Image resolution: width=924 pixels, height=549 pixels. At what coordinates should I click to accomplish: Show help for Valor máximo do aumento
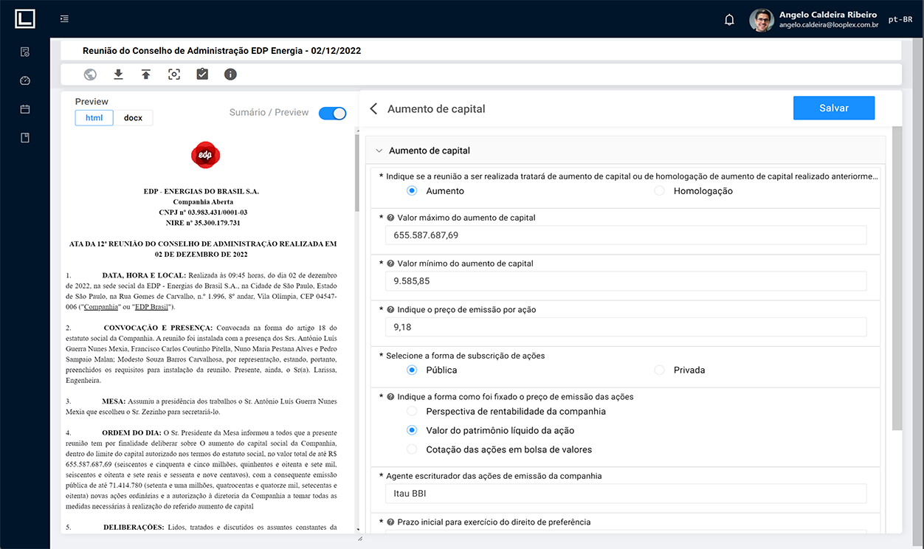pos(390,218)
